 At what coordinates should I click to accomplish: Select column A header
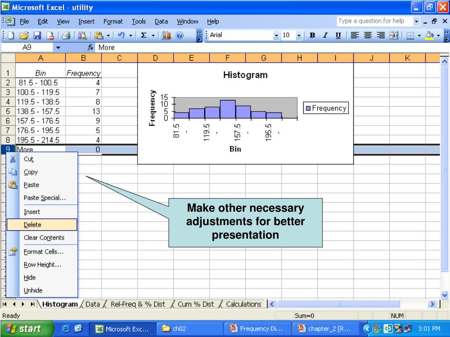coord(40,58)
